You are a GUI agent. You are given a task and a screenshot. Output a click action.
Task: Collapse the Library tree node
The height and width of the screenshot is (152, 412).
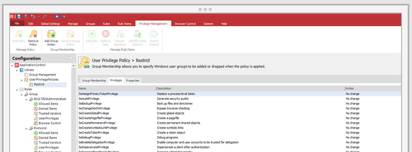point(17,70)
